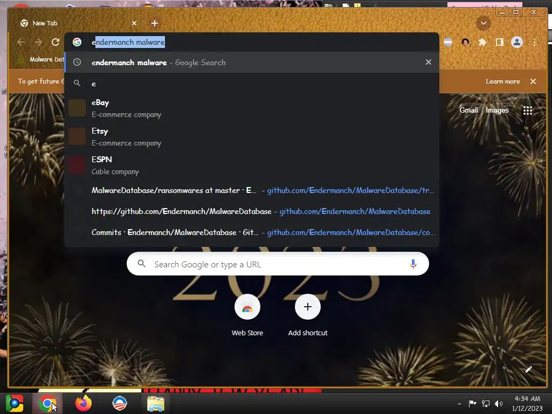Open the volume speaker icon
552x414 pixels.
coord(499,403)
